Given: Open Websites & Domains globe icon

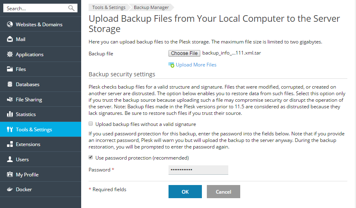Looking at the screenshot, I should point(10,24).
